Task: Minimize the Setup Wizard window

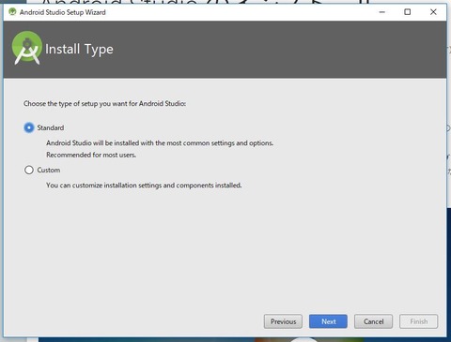Action: click(381, 12)
